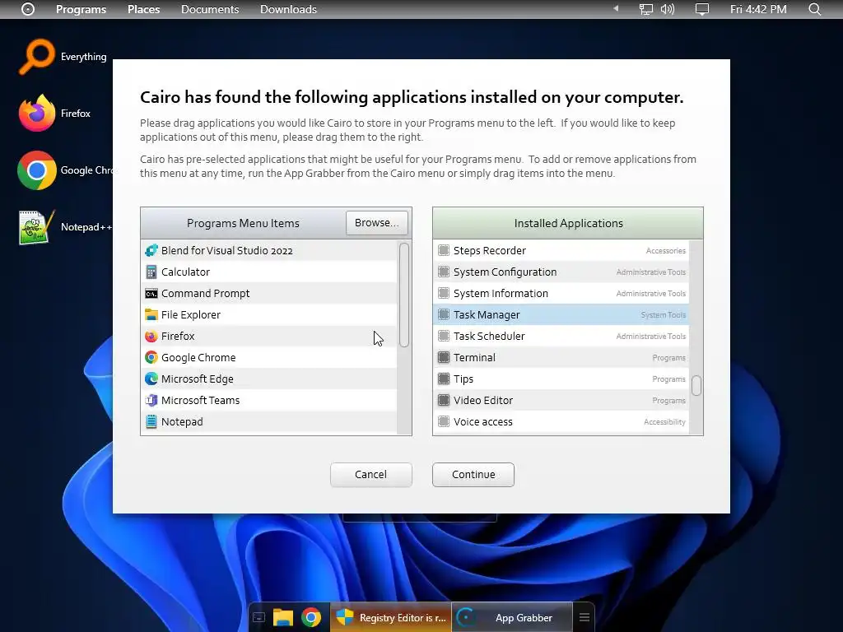Image resolution: width=843 pixels, height=632 pixels.
Task: Select the 'Steps Recorder' text
Action: (x=489, y=250)
